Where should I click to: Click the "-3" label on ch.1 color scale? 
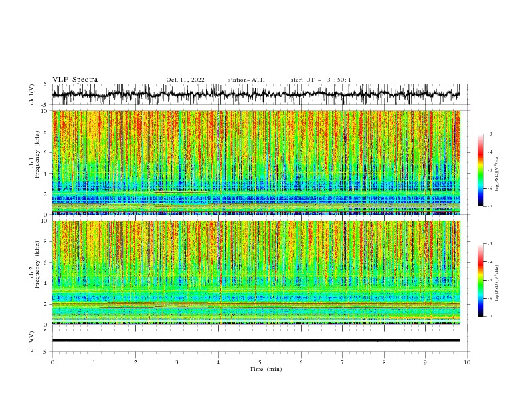pos(490,134)
